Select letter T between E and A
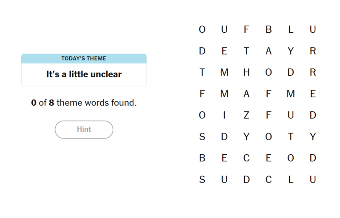The image size is (340, 218). 246,51
